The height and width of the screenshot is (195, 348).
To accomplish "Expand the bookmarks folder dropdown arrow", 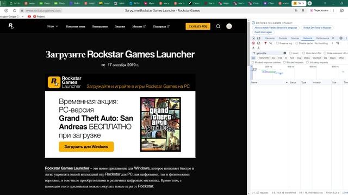I will pyautogui.click(x=23, y=16).
